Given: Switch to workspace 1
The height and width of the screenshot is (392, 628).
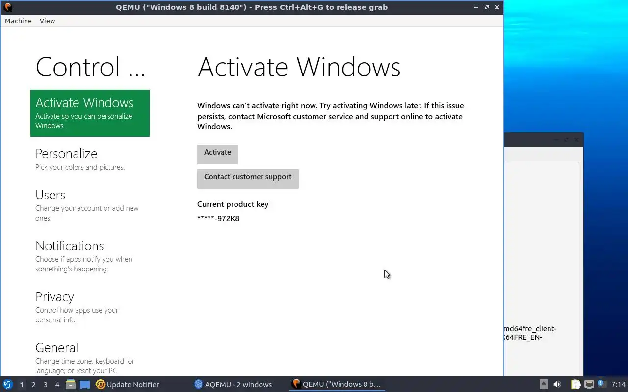Looking at the screenshot, I should tap(22, 385).
